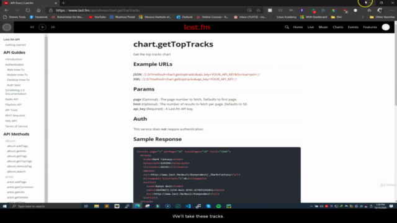
Task: Open Visual Studio Code from taskbar
Action: [188, 206]
